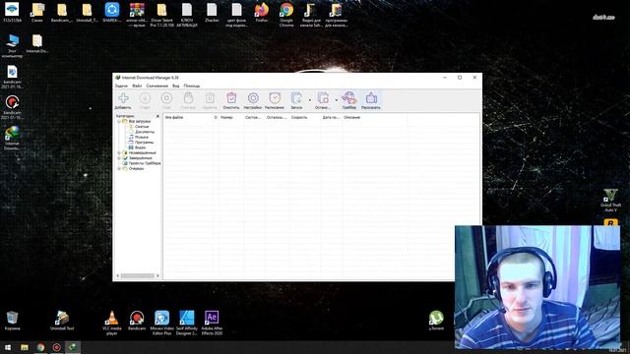Open the Задачи menu
Screen dimensions: 630x354
coord(121,86)
